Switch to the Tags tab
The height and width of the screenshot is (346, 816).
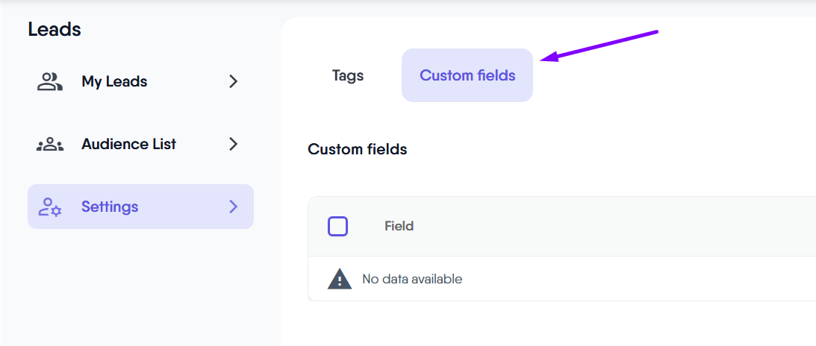coord(348,75)
